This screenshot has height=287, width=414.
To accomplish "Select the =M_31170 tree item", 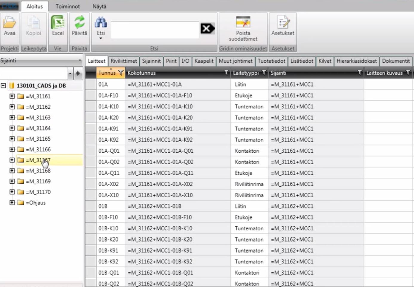I will coord(38,192).
